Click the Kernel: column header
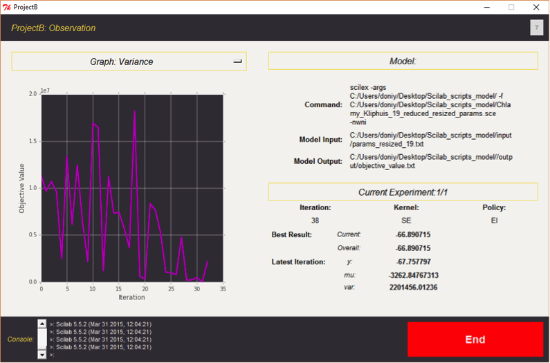The image size is (550, 363). (406, 207)
